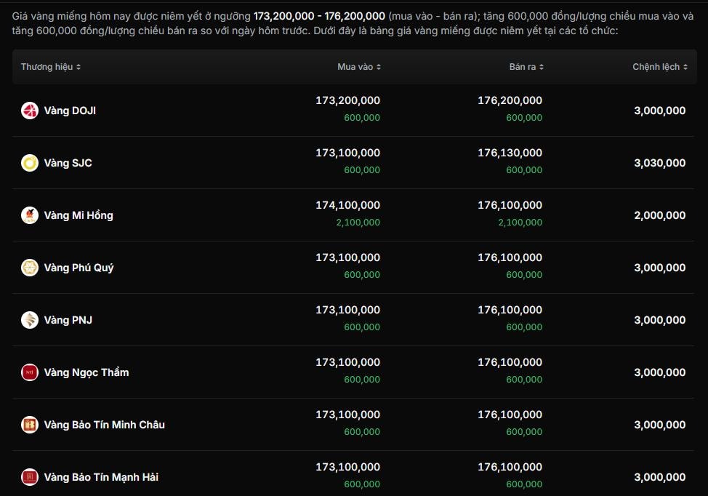
Task: Open the Vàng DOJI brand name link
Action: pos(70,111)
